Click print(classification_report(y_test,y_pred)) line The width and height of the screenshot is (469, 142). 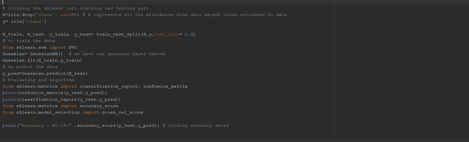coord(61,99)
